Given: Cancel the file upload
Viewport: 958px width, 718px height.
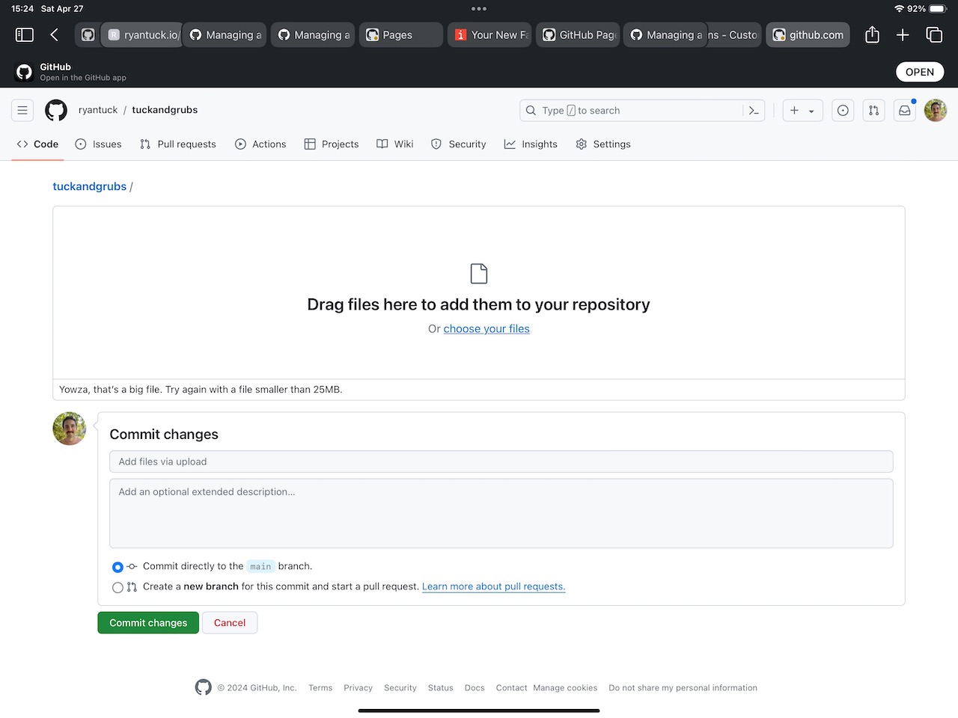Looking at the screenshot, I should (230, 623).
